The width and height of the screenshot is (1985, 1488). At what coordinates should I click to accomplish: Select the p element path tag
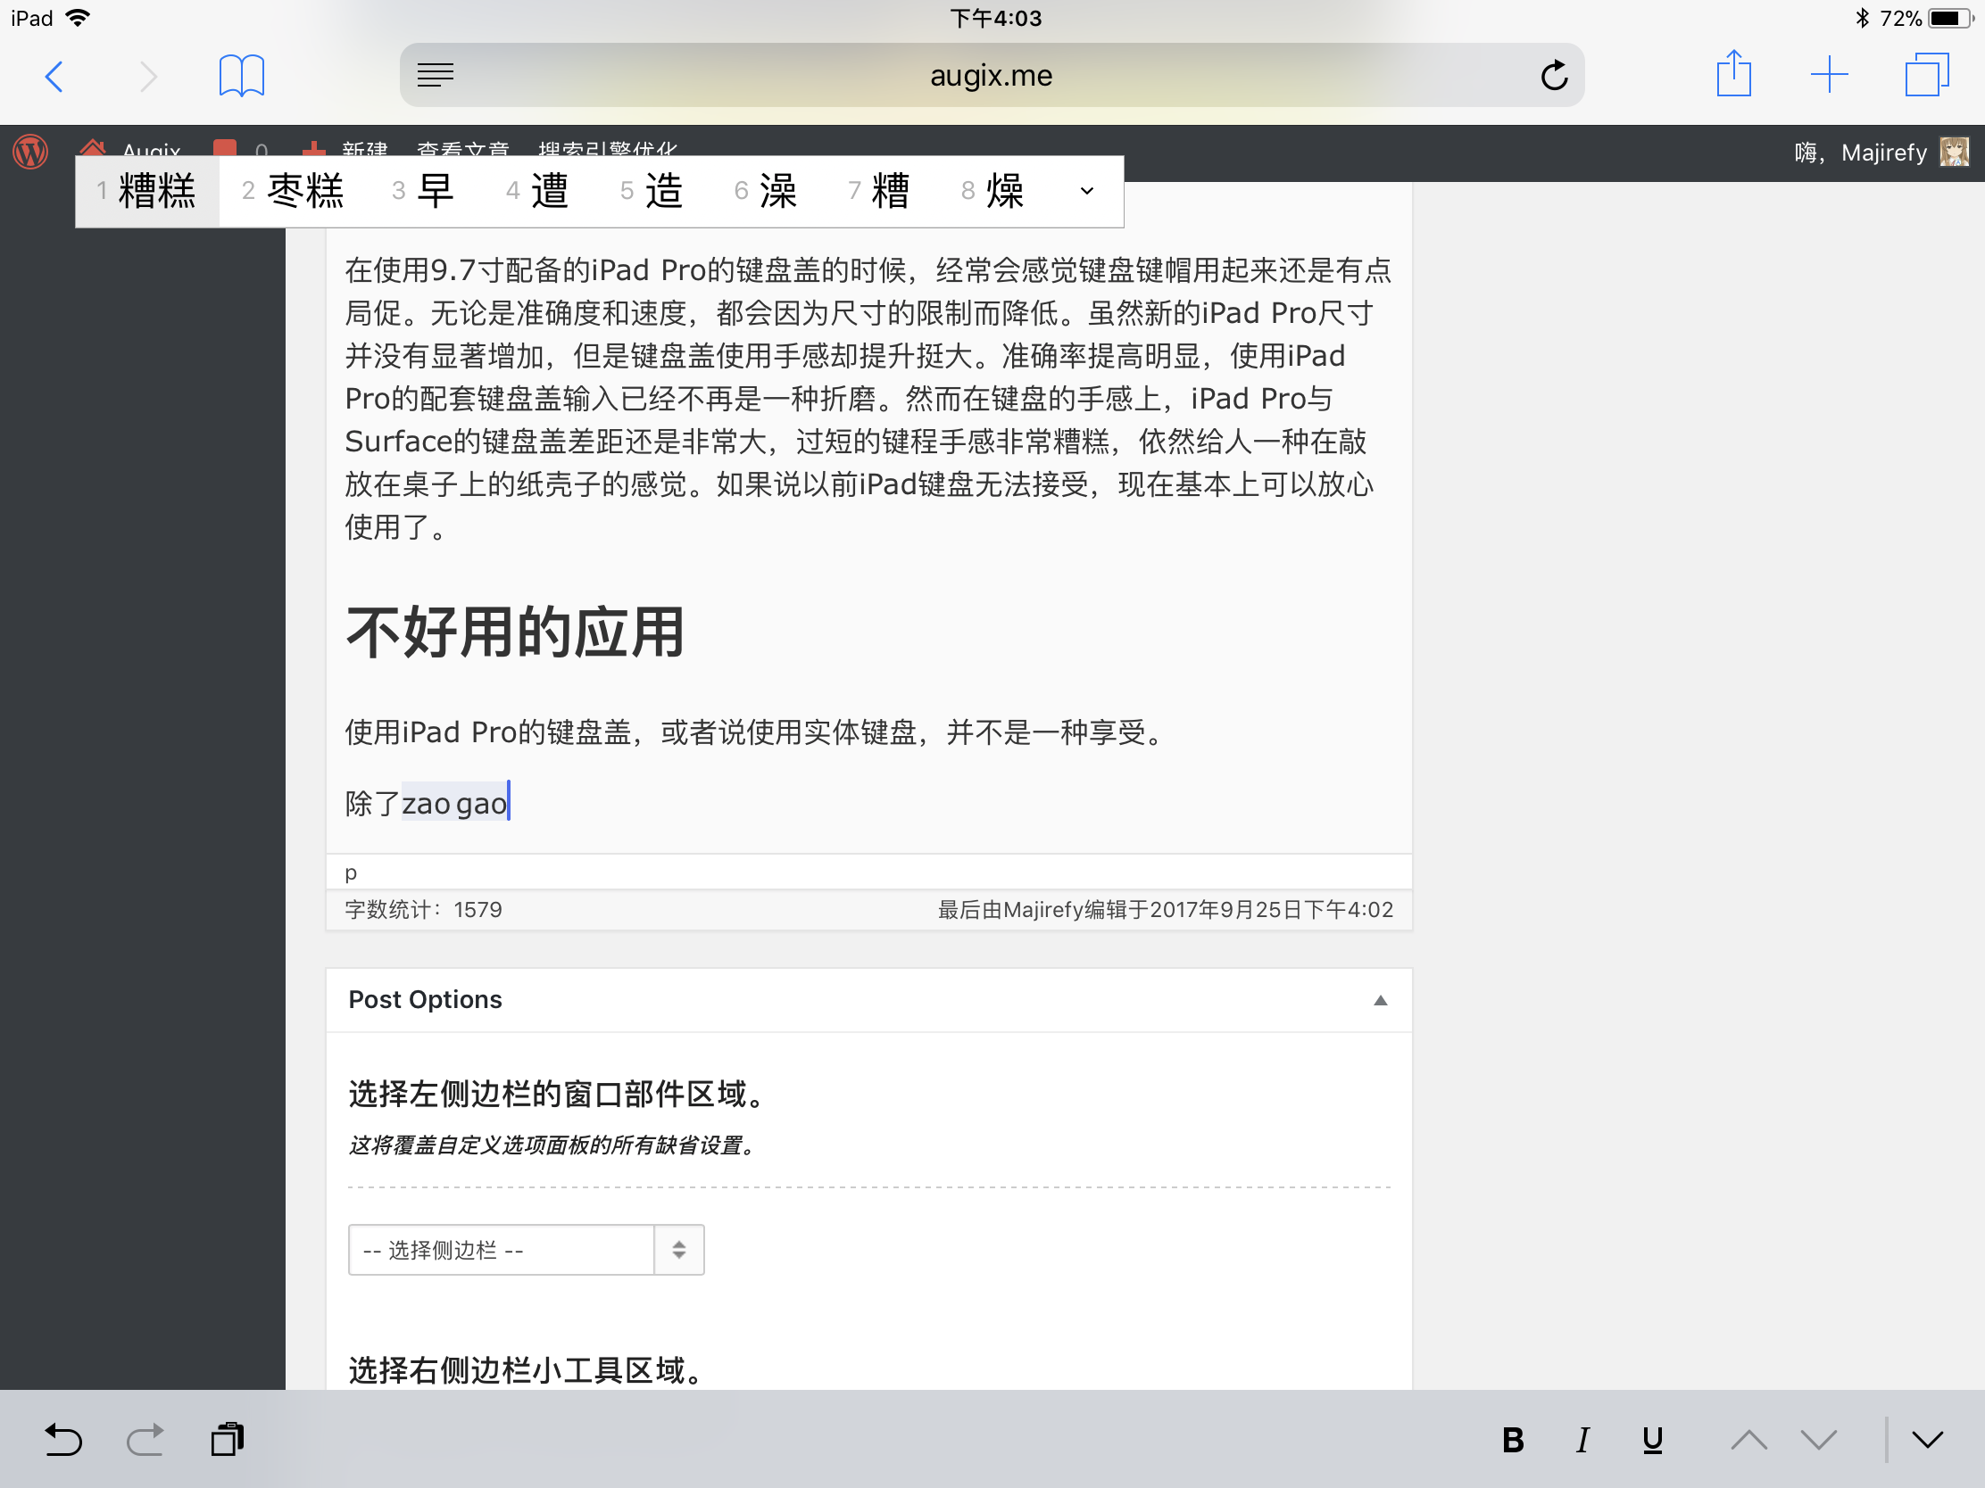click(351, 872)
